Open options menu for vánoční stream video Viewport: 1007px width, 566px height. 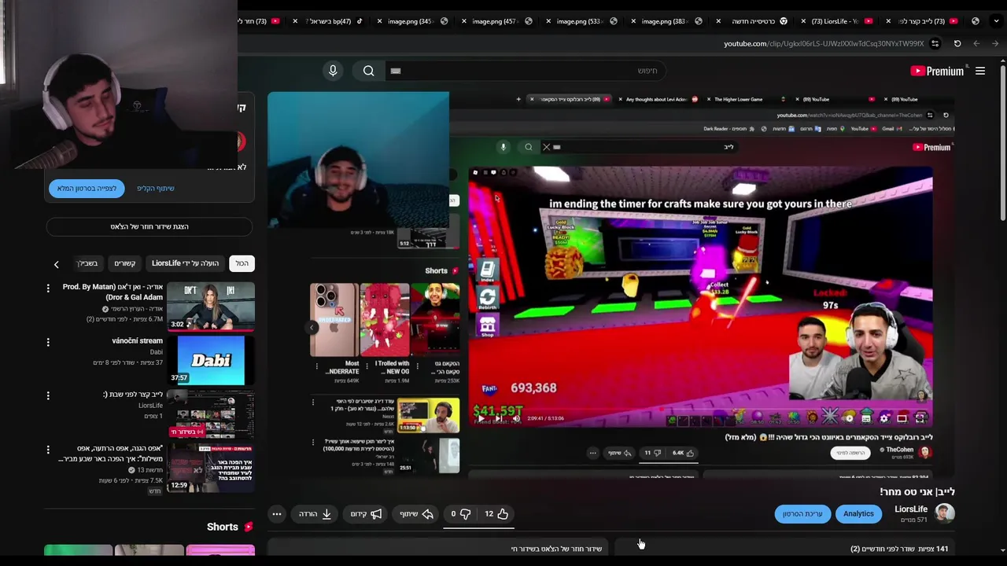[x=48, y=342]
